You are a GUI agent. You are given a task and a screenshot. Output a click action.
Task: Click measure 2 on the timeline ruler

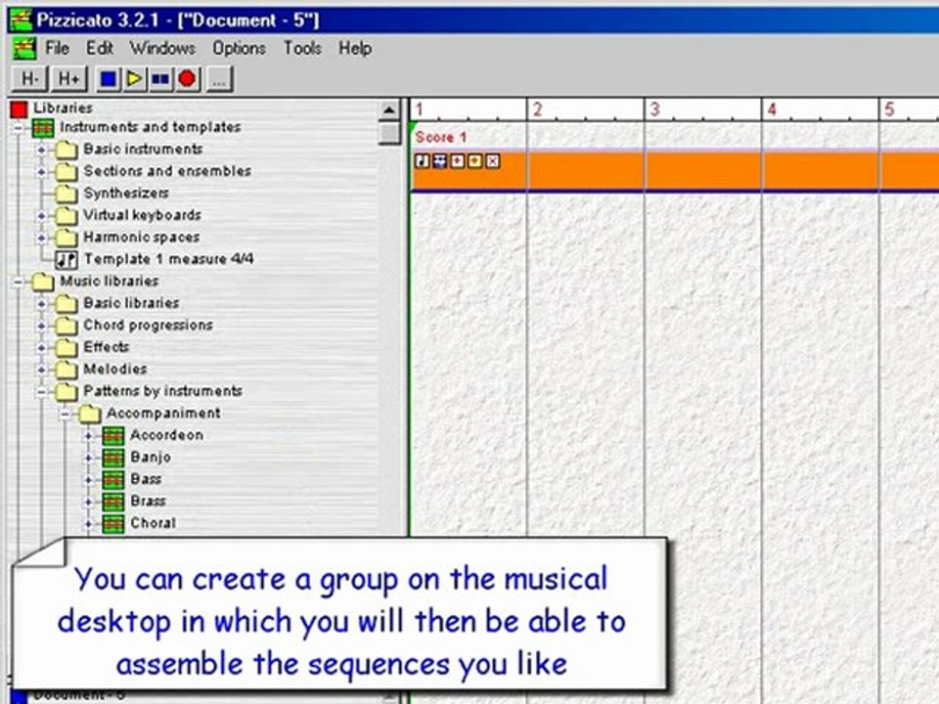tap(585, 110)
